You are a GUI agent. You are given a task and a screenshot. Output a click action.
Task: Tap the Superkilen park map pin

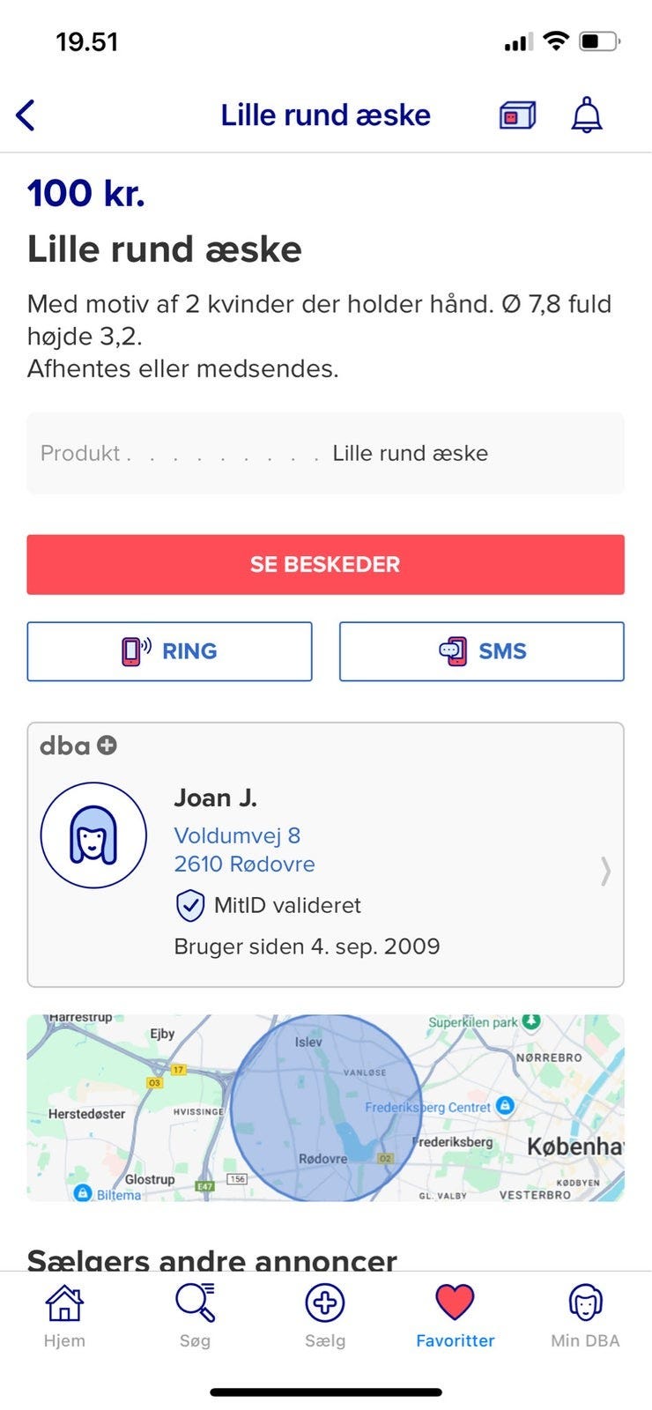[530, 1021]
